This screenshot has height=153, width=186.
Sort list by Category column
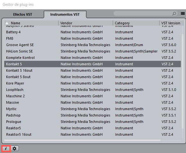point(136,23)
